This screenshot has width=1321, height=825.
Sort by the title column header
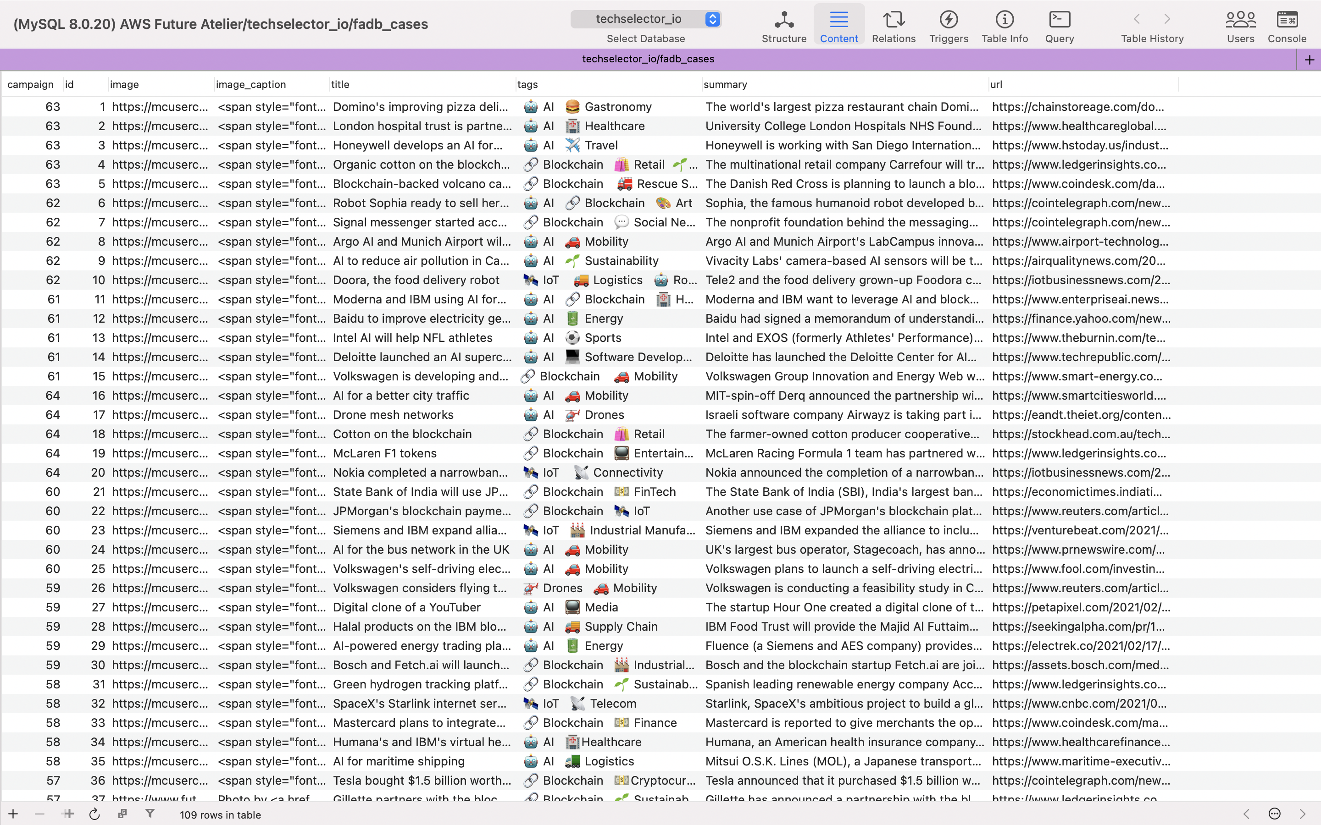[x=422, y=85]
